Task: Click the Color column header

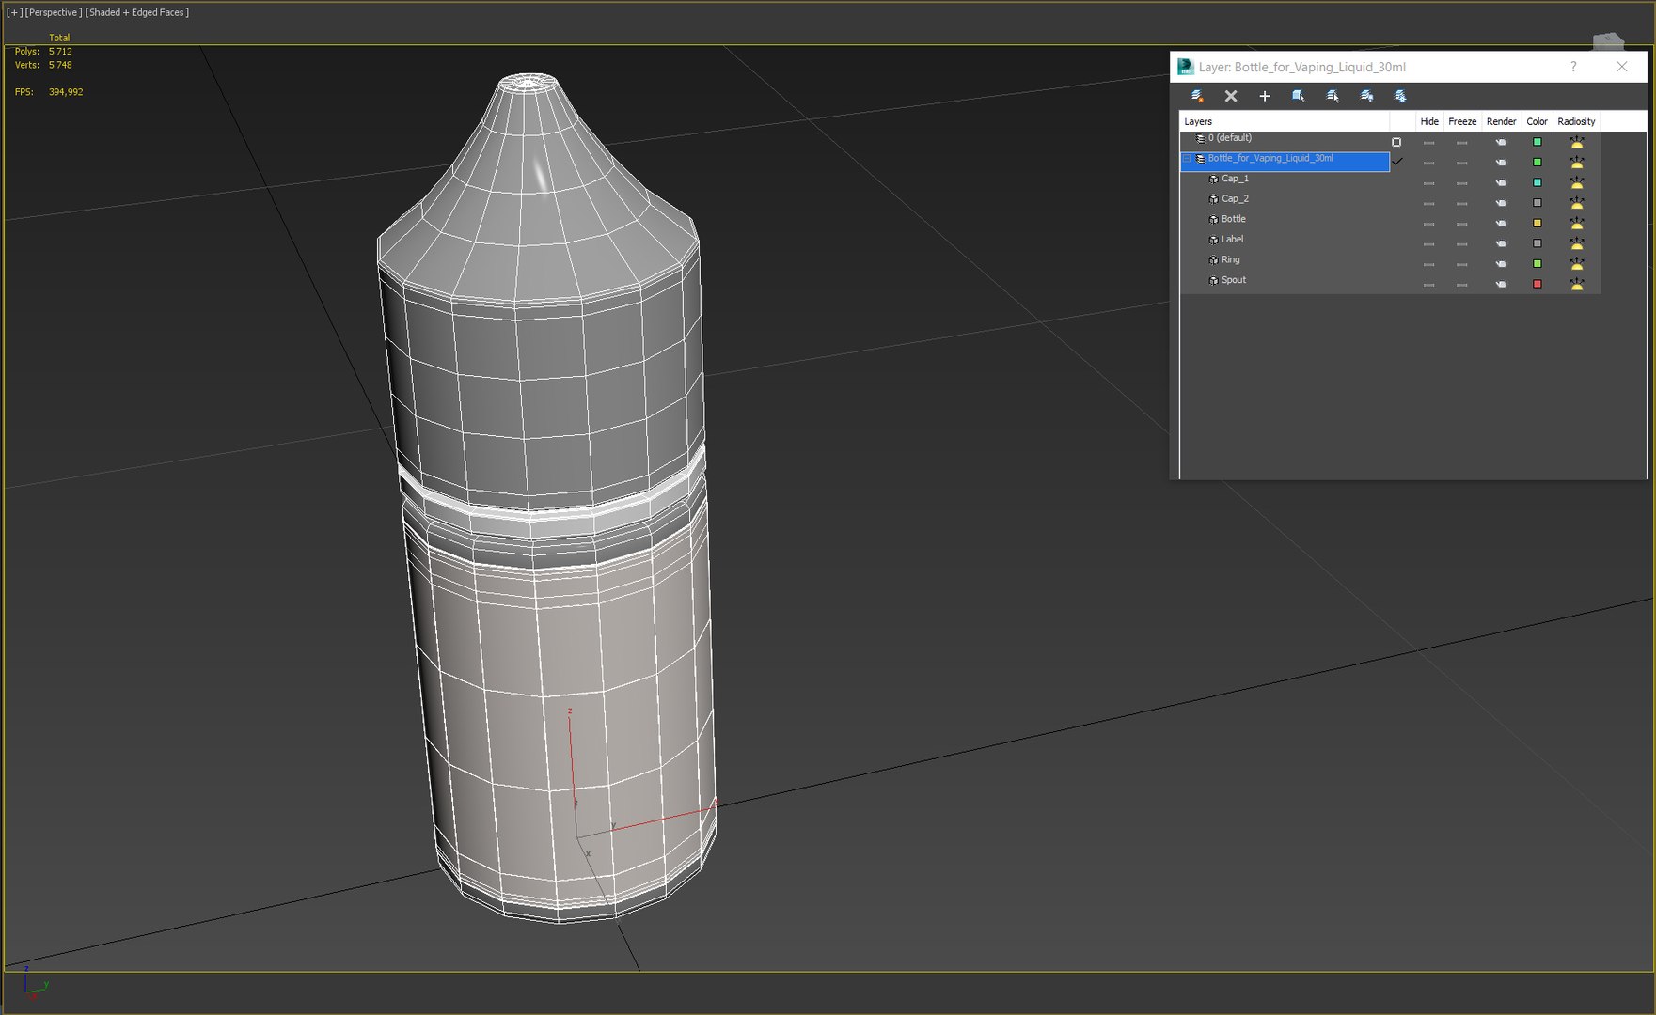Action: [x=1537, y=121]
